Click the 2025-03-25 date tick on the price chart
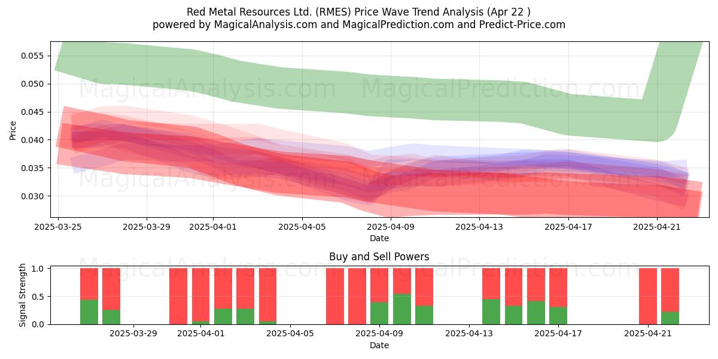Viewport: 718px width, 359px height. click(x=58, y=227)
